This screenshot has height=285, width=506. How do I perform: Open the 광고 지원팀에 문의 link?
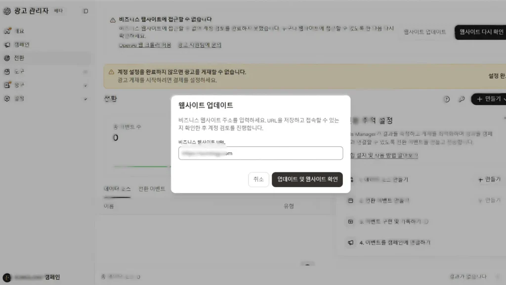[x=200, y=45]
